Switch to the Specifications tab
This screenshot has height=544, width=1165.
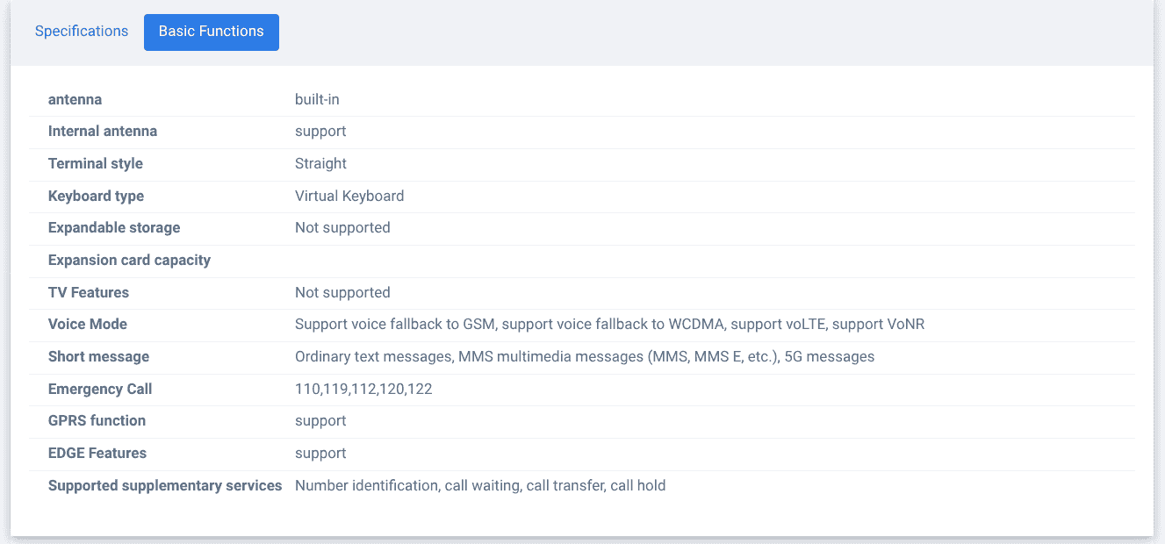click(x=82, y=32)
